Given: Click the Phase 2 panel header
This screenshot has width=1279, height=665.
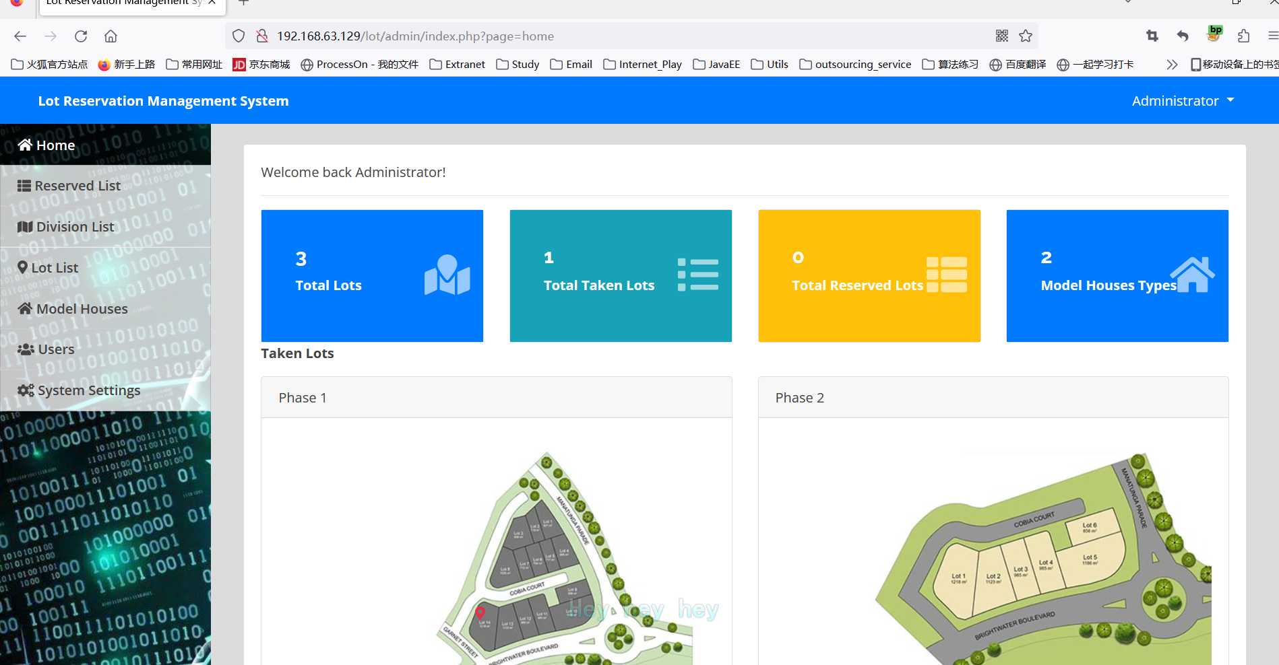Looking at the screenshot, I should [x=993, y=398].
